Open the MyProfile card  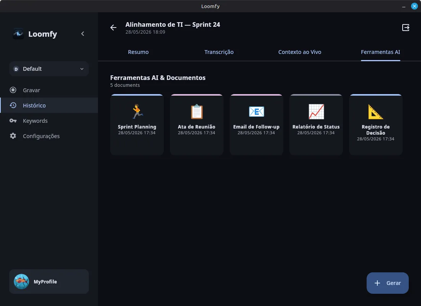pyautogui.click(x=49, y=282)
